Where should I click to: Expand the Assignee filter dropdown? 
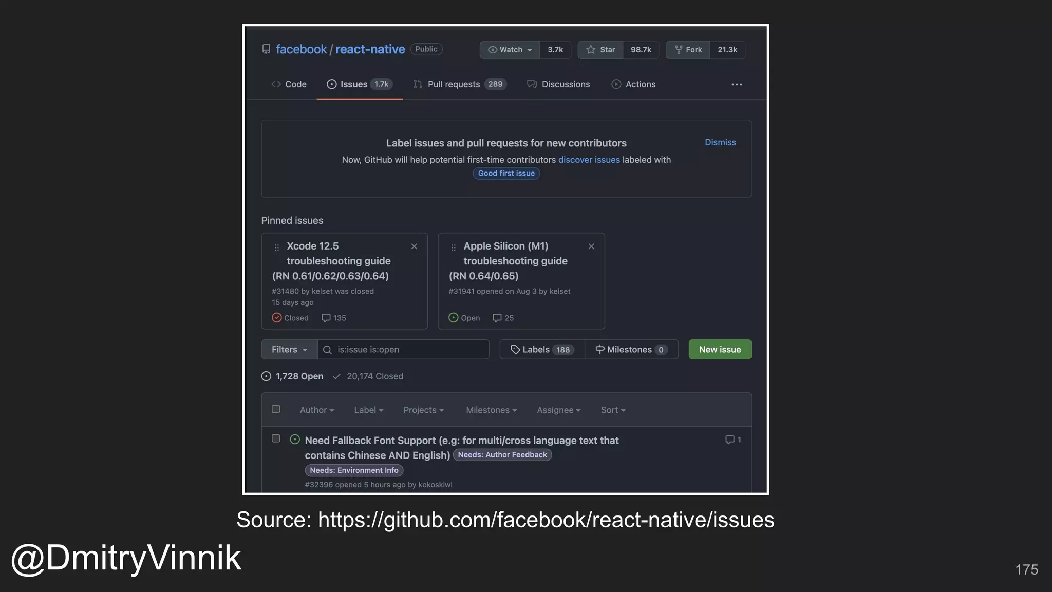coord(558,410)
